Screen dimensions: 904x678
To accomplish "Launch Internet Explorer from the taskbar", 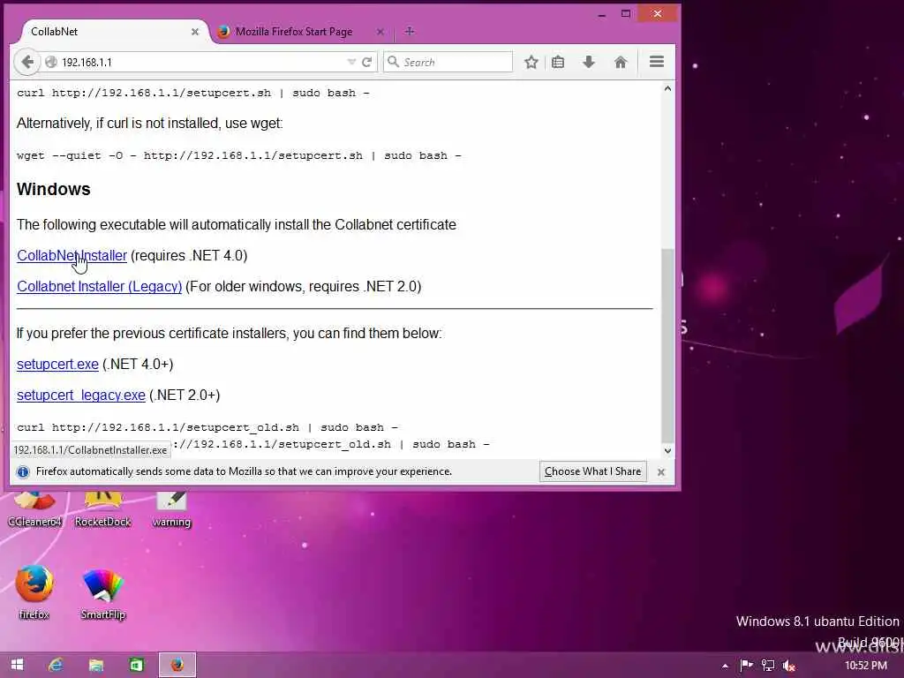I will coord(56,665).
